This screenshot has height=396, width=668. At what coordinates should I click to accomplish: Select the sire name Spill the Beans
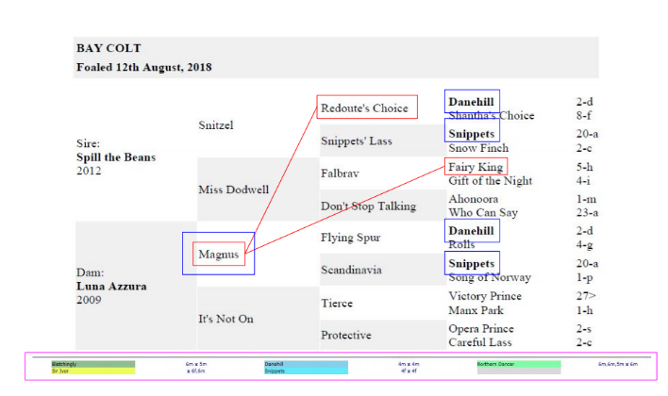(x=115, y=157)
